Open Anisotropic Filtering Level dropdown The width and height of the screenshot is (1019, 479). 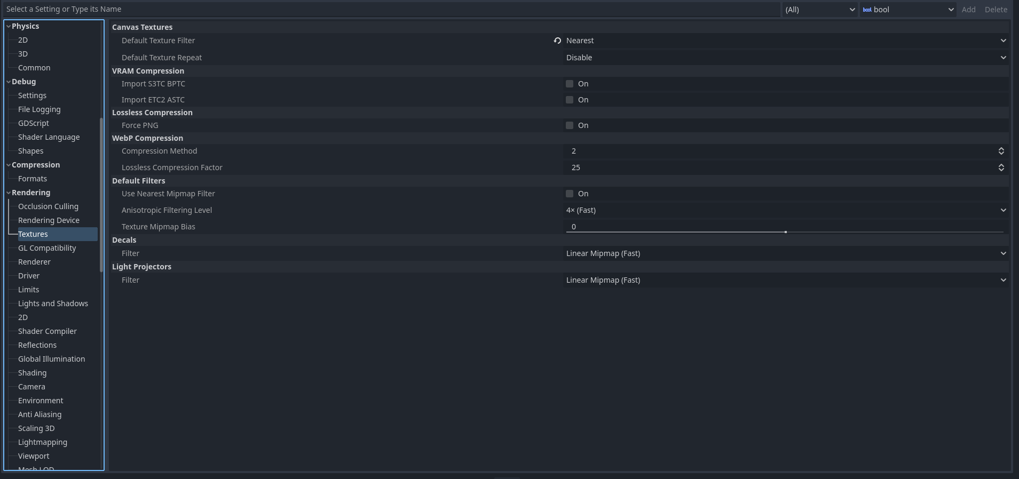(786, 210)
